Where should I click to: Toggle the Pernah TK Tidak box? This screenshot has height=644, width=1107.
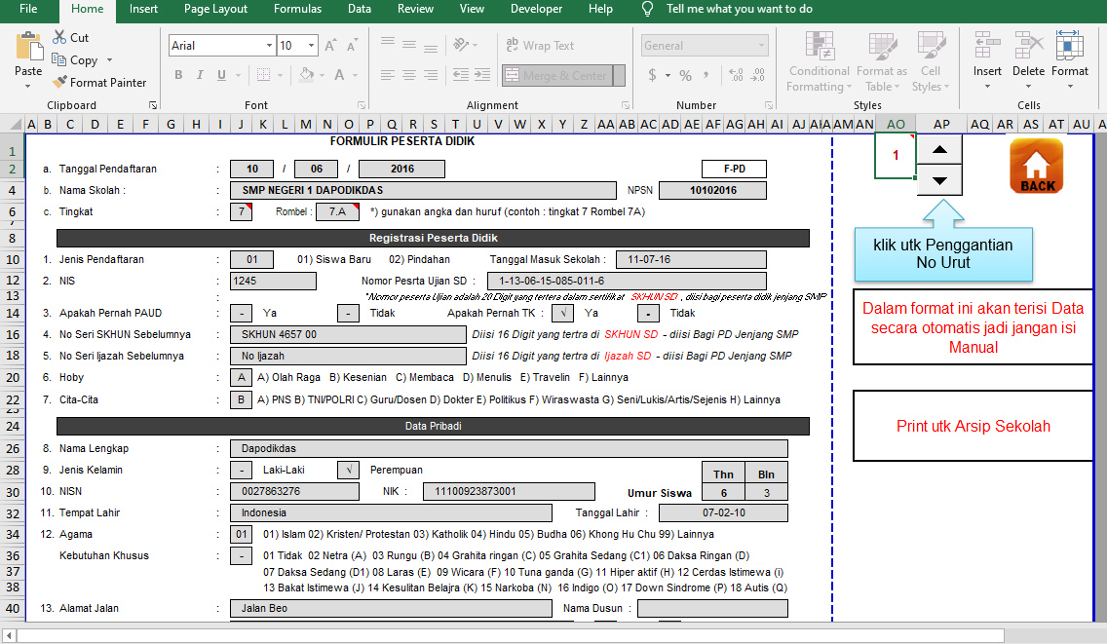pyautogui.click(x=648, y=313)
